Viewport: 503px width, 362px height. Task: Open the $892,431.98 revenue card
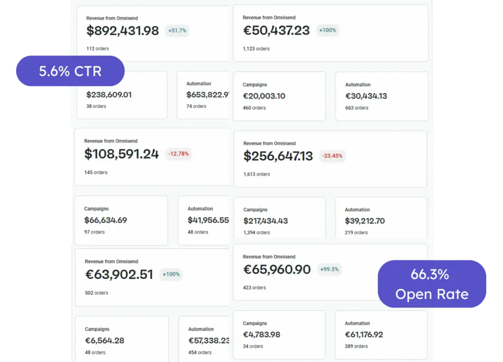tap(153, 33)
